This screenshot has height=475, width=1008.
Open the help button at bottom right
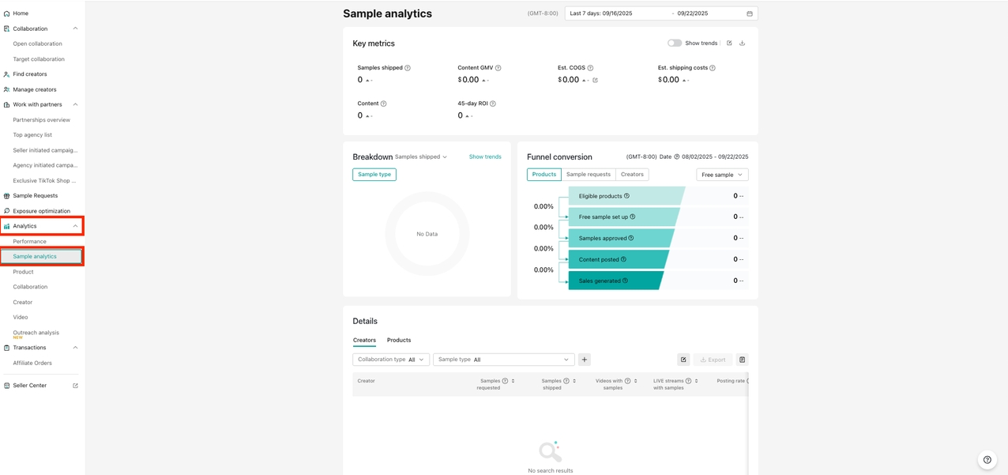tap(987, 460)
